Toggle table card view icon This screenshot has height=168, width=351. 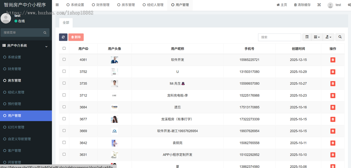pos(307,37)
